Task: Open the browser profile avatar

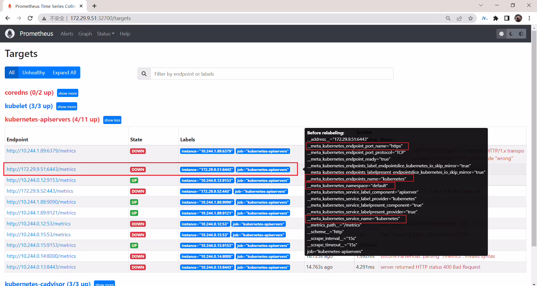Action: (518, 18)
